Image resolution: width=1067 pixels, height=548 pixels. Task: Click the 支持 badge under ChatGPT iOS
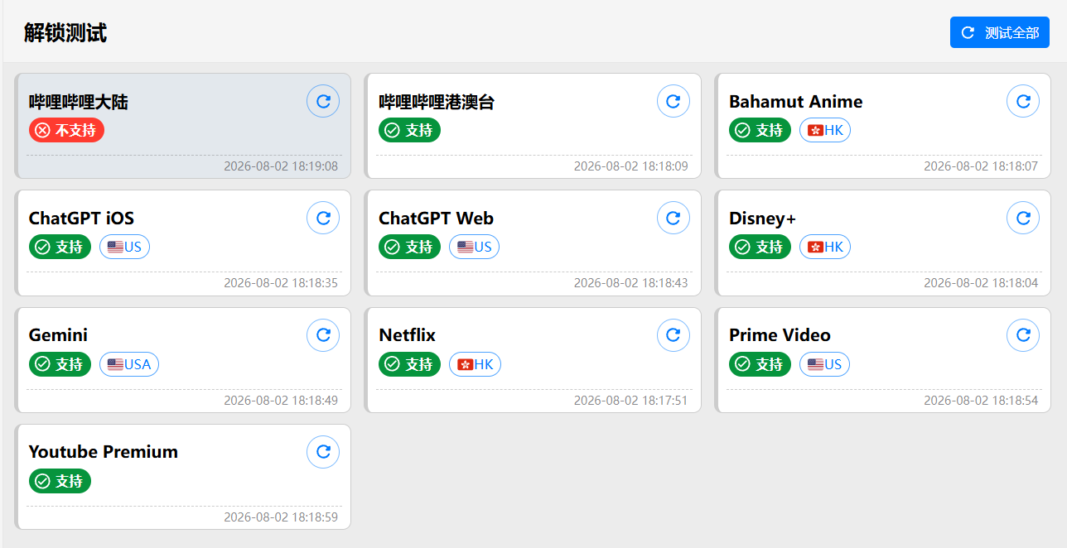click(60, 247)
